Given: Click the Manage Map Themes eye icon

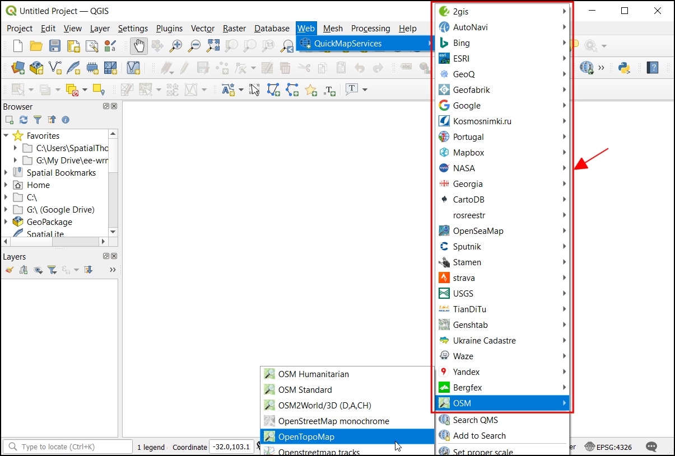Looking at the screenshot, I should (x=38, y=270).
